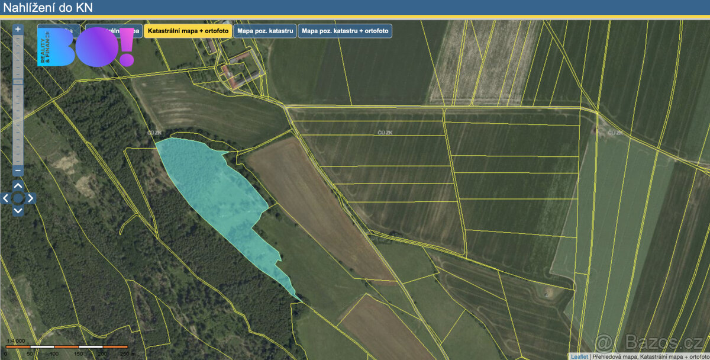Click the zoom slider handle
The height and width of the screenshot is (360, 710).
tap(18, 82)
